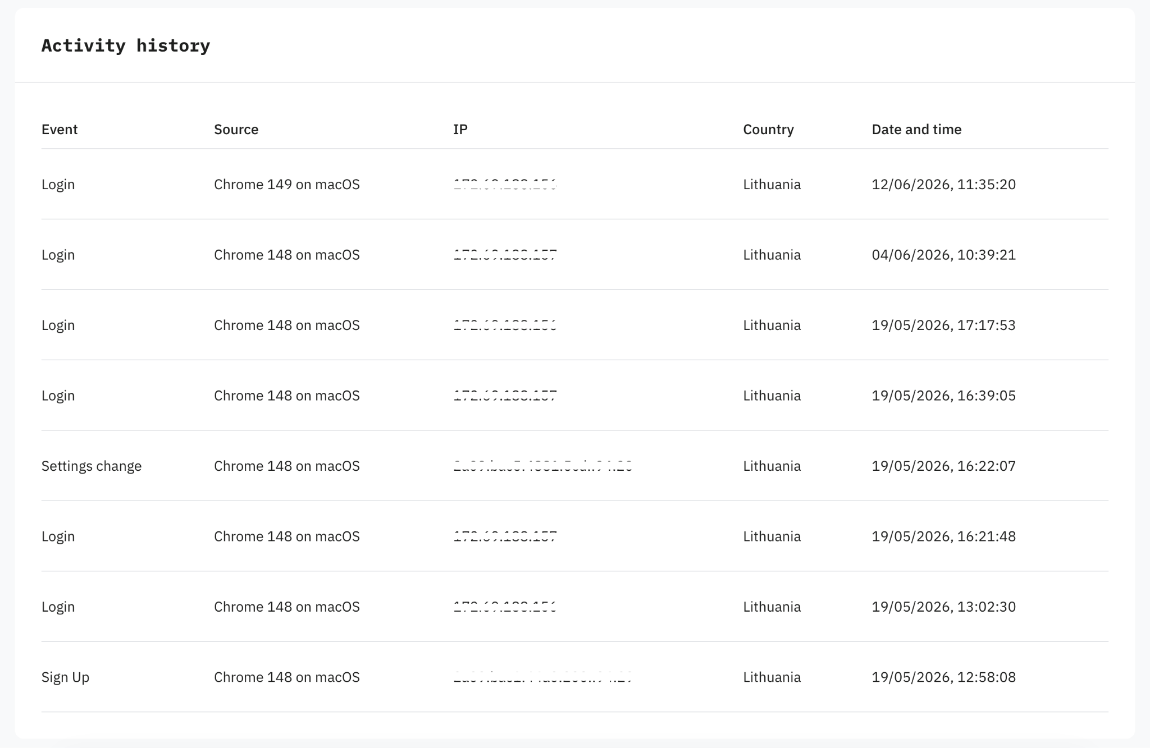Click "Lithuania" in the Sign Up row
The width and height of the screenshot is (1150, 748).
pos(772,677)
